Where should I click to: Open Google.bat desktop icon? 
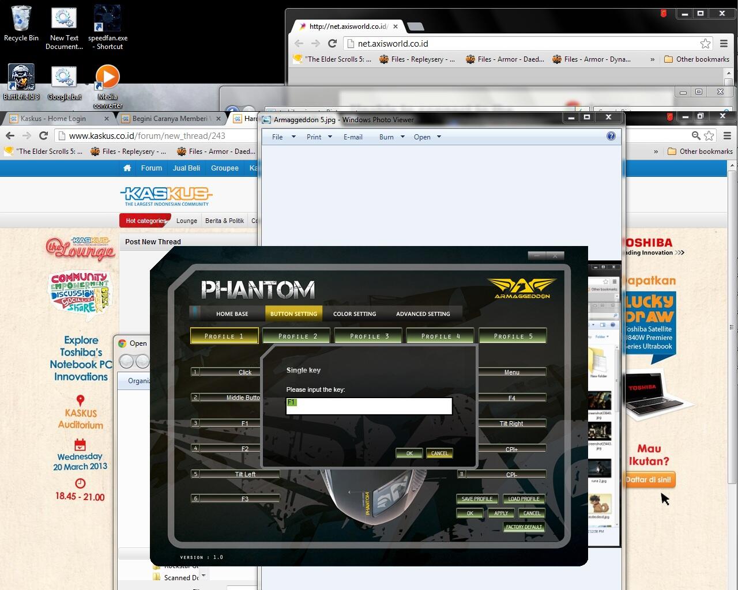(x=64, y=82)
